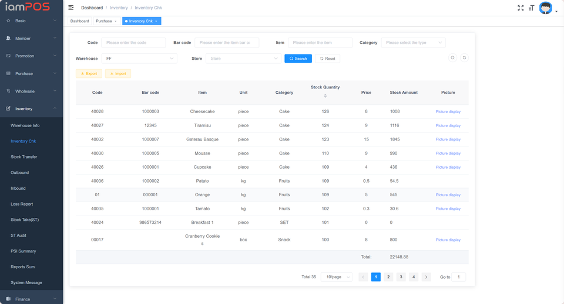Click the round search toggle icon
This screenshot has height=304, width=564.
(x=452, y=58)
